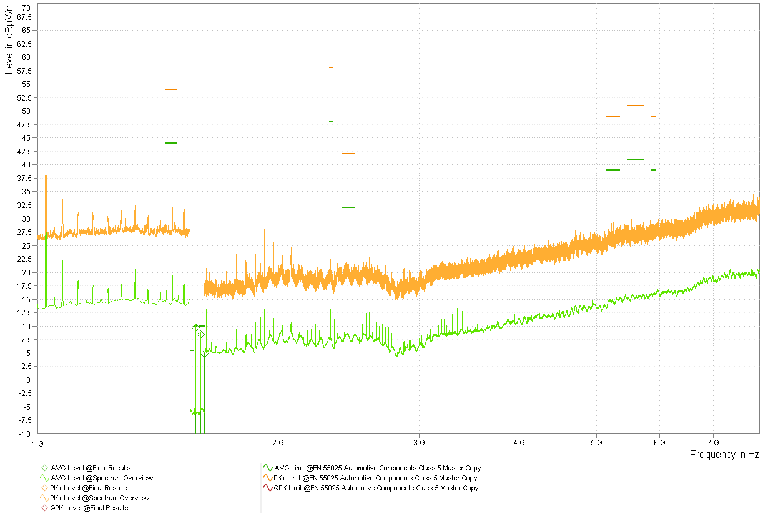The image size is (763, 519).
Task: Click the green diamond icon for AVG Level Final Results
Action: [44, 468]
